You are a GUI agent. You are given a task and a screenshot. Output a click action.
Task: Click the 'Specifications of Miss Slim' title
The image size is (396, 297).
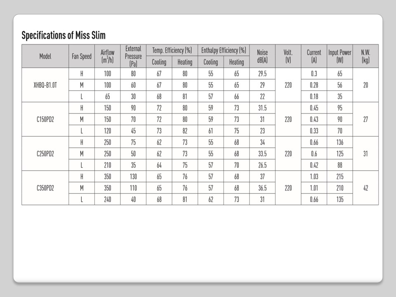(x=63, y=35)
